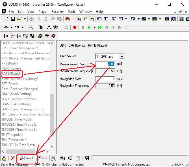Click the Save floppy disk icon

pos(13,19)
